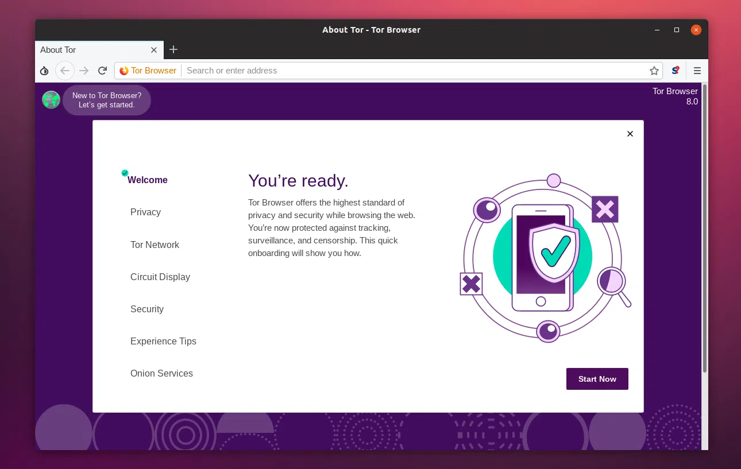Click the Firefox logo identity icon
The image size is (741, 469).
tap(124, 71)
